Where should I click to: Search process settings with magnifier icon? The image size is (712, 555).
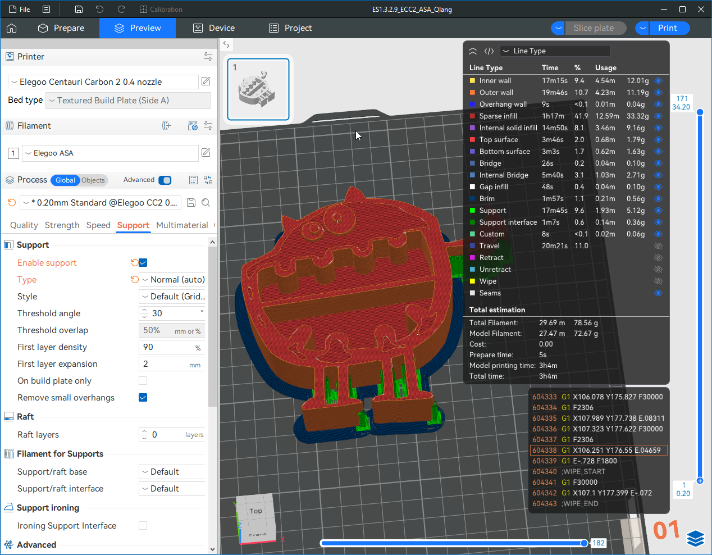tap(206, 203)
